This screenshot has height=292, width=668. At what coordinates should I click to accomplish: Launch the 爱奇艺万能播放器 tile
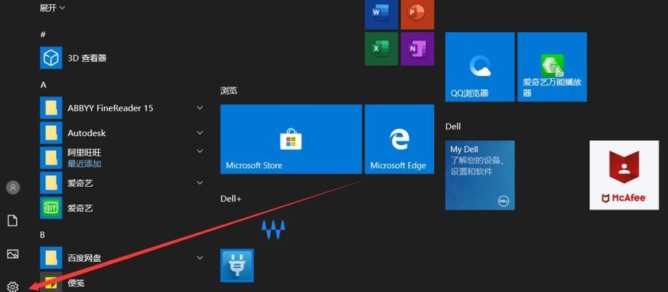click(552, 67)
